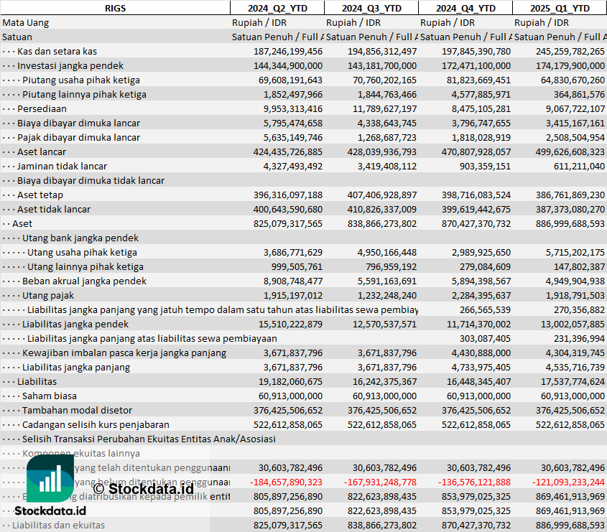
Task: Click the Satuan label cell
Action: coord(17,37)
